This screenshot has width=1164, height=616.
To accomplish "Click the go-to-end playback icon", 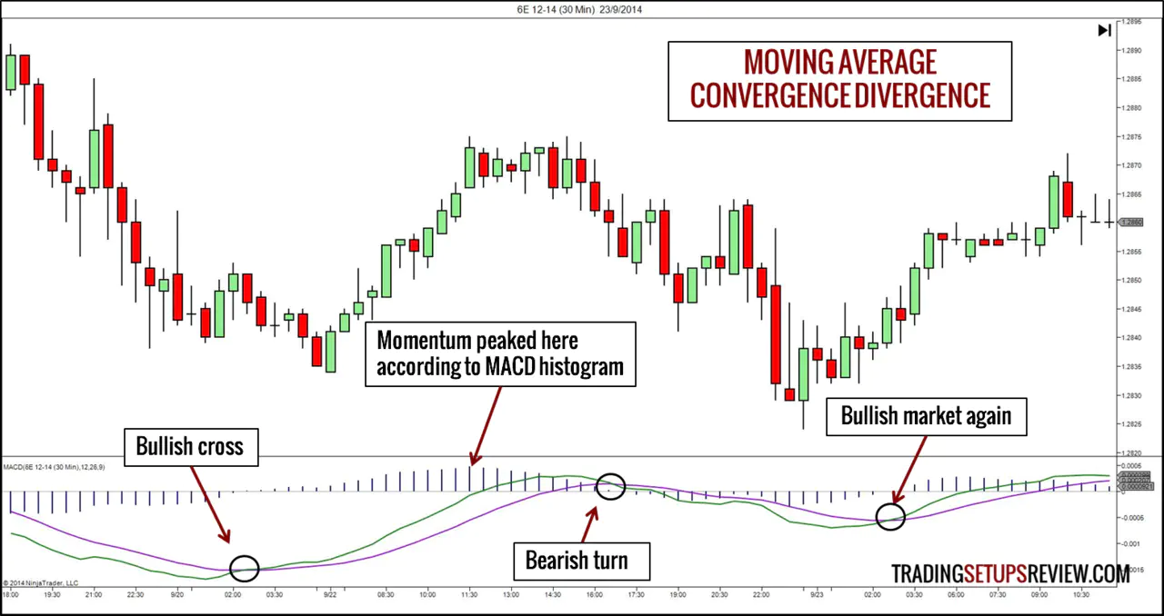I will click(1105, 30).
